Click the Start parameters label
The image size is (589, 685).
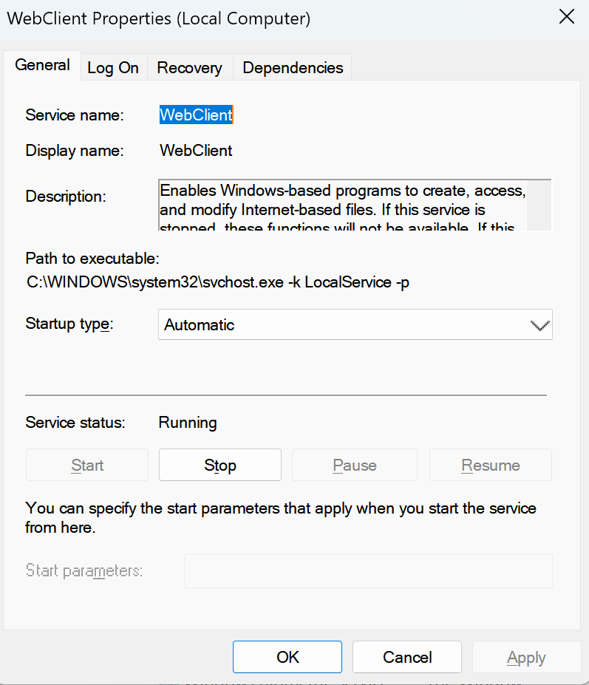click(84, 571)
